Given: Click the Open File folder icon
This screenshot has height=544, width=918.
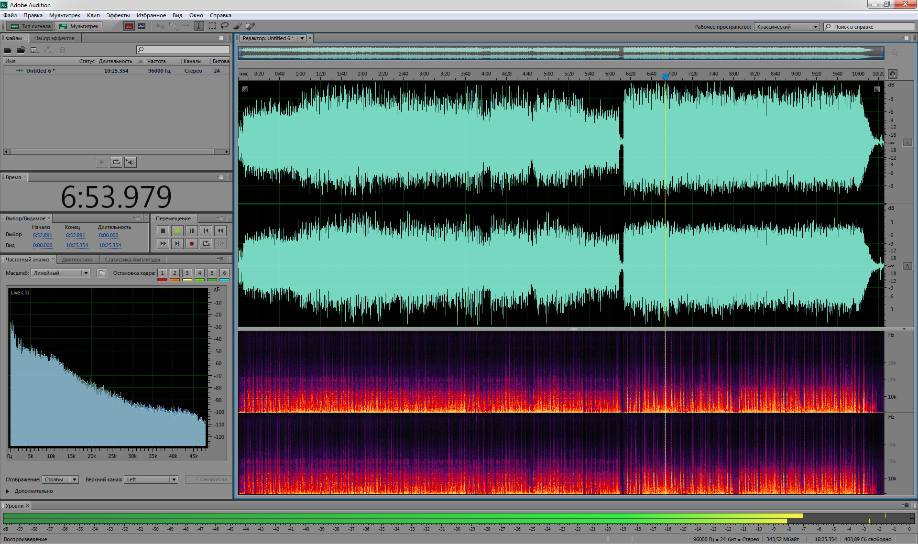Looking at the screenshot, I should [x=8, y=50].
